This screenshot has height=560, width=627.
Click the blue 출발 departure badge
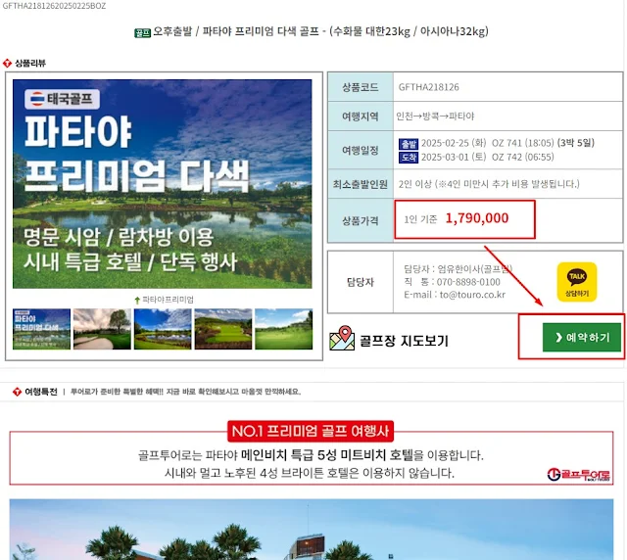tap(409, 144)
